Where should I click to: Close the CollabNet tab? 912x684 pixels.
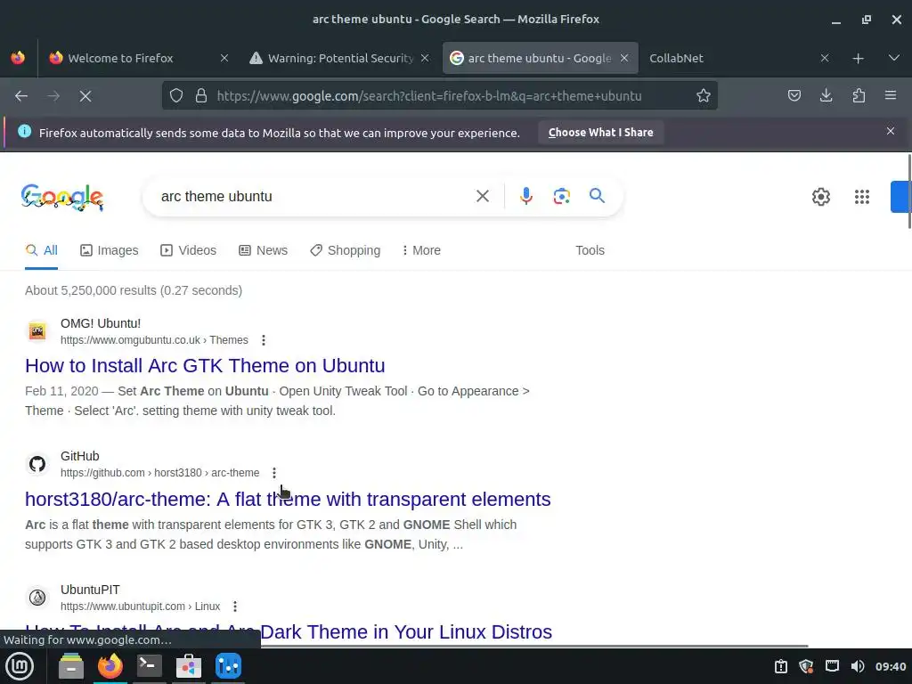(824, 58)
